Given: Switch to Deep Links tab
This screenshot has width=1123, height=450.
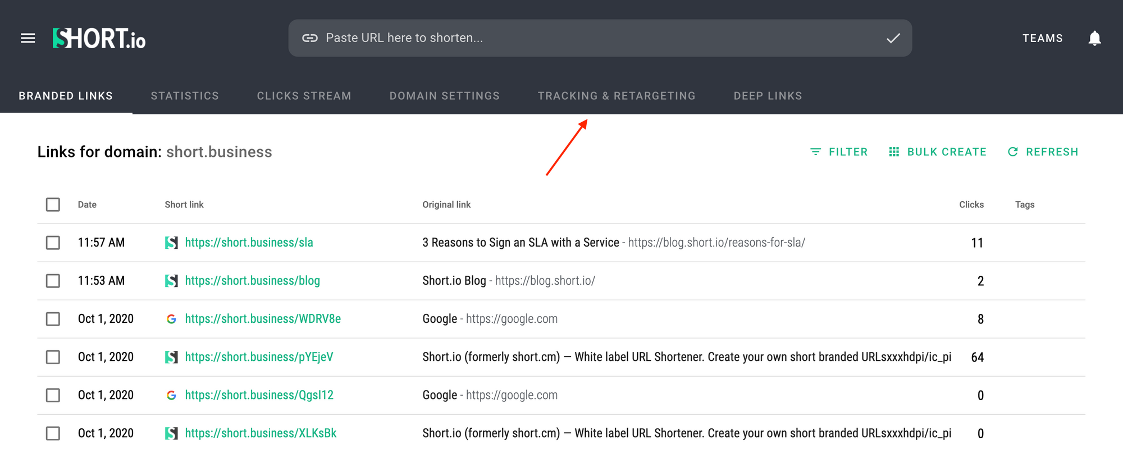Looking at the screenshot, I should point(768,96).
